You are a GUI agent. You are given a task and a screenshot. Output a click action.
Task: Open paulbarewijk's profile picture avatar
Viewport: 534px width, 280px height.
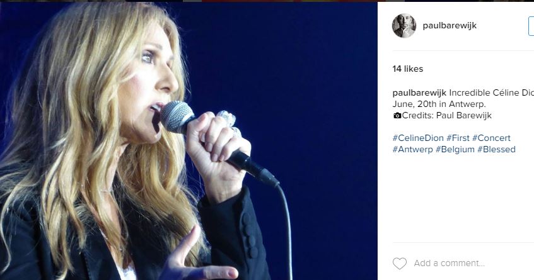click(404, 26)
